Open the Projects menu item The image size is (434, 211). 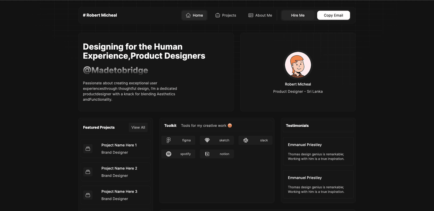tap(226, 15)
